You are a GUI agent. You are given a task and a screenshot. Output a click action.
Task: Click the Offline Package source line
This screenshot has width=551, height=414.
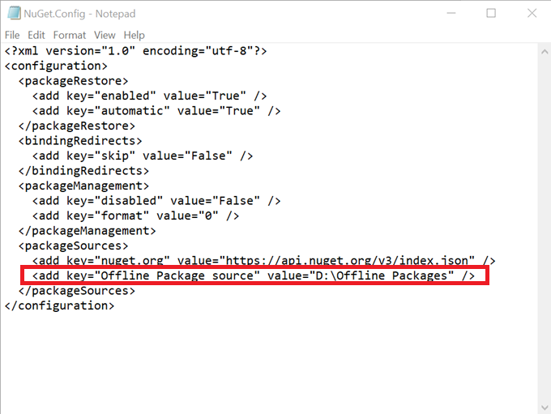254,276
